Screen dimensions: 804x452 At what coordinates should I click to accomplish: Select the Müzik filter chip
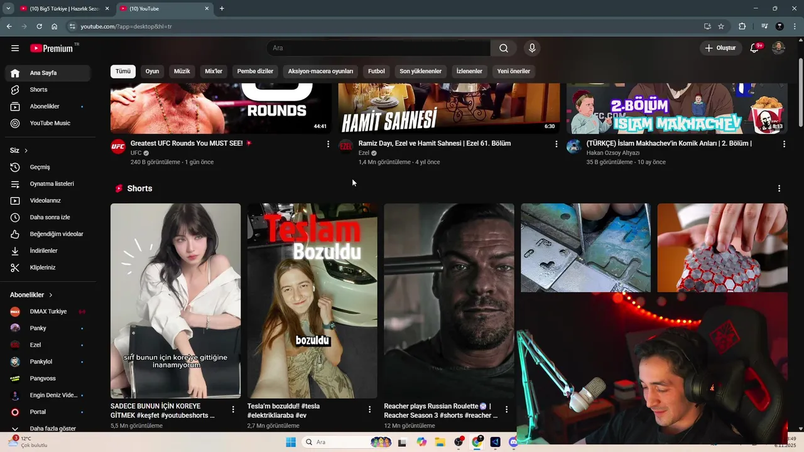tap(182, 72)
